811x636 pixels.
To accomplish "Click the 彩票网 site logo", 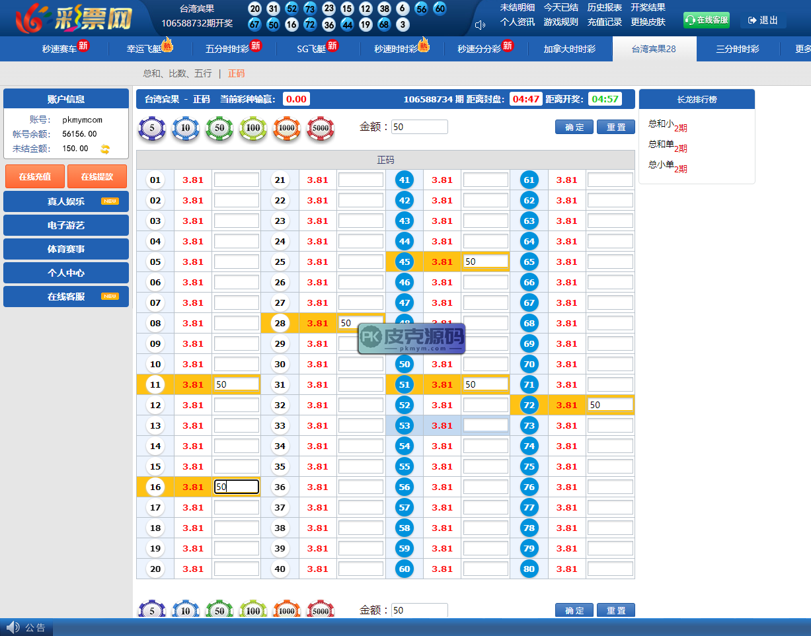I will 74,18.
